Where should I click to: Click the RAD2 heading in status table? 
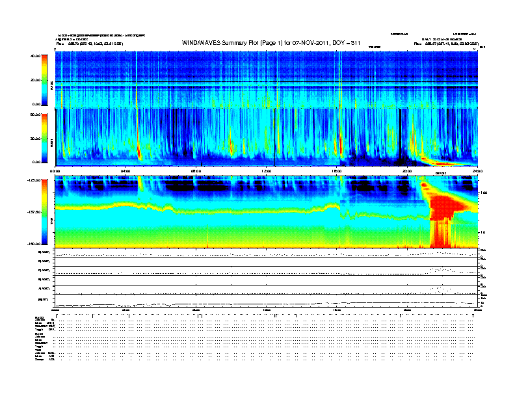point(40,318)
